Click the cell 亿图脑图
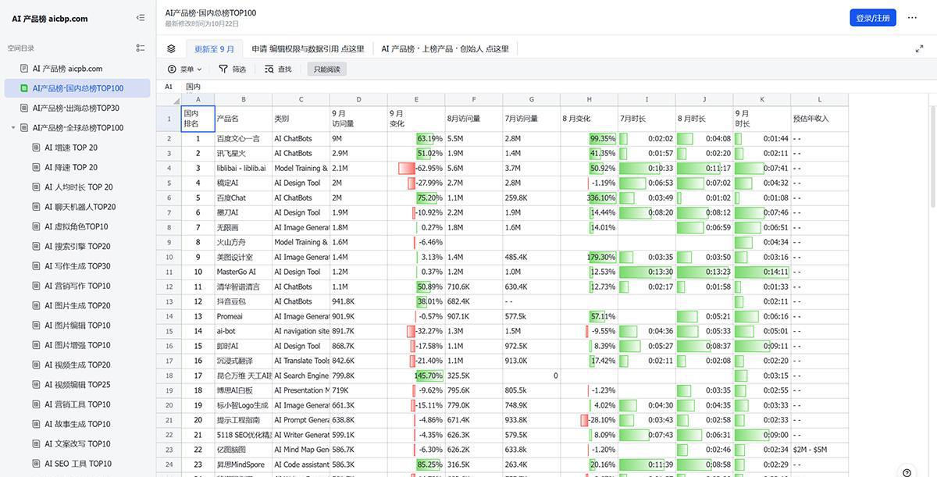This screenshot has width=937, height=477. pos(244,450)
